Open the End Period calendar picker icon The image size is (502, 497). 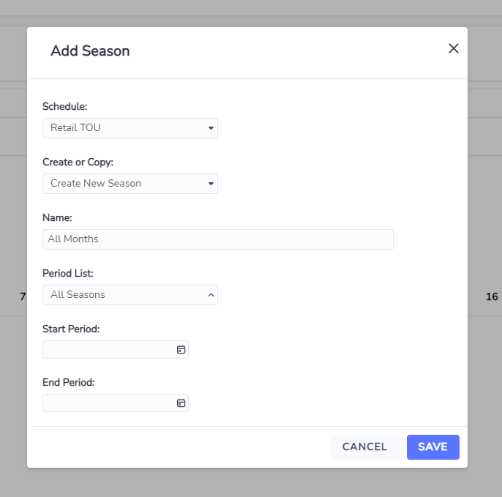coord(181,403)
